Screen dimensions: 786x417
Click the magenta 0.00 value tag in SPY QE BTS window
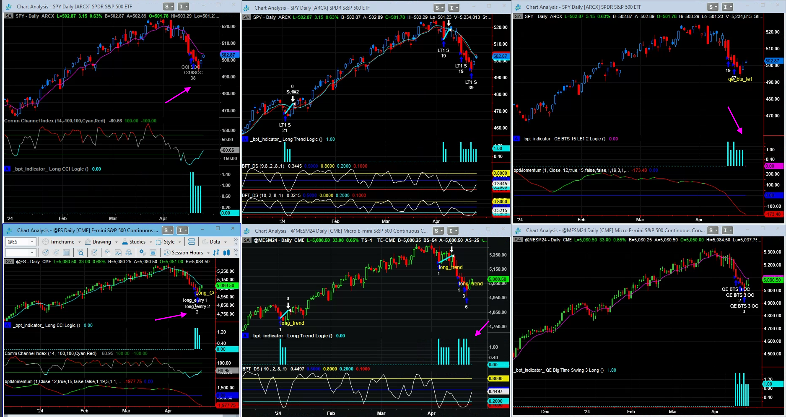point(773,166)
